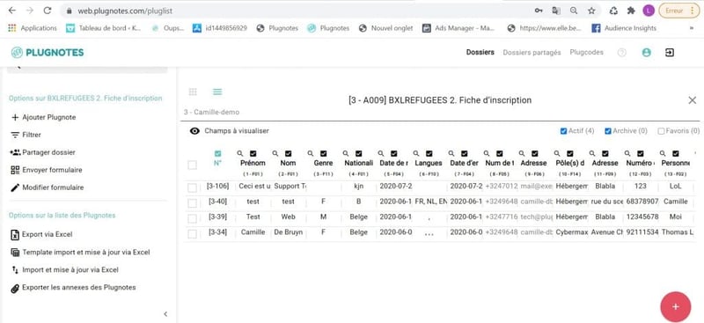Viewport: 704px width, 323px height.
Task: Click the logout exit icon
Action: [x=670, y=53]
